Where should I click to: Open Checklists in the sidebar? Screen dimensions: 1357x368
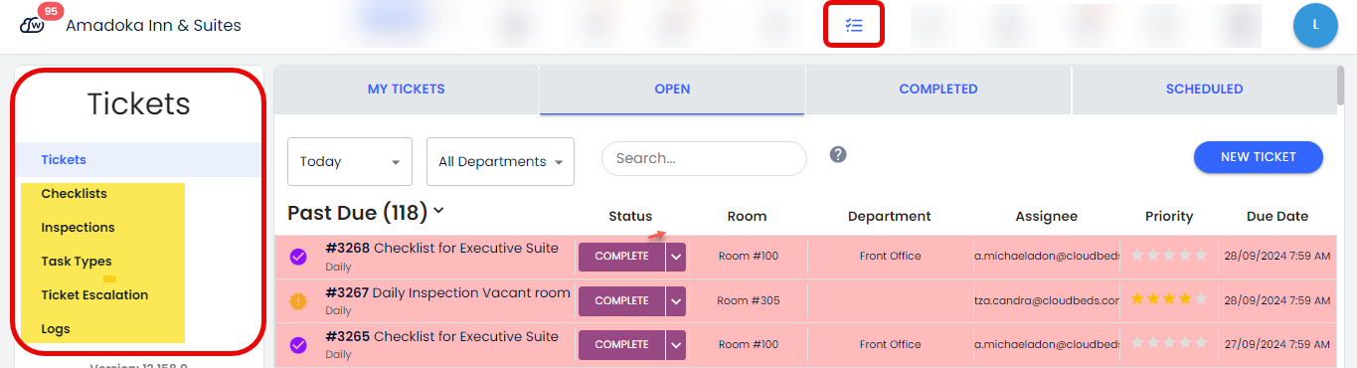point(75,194)
